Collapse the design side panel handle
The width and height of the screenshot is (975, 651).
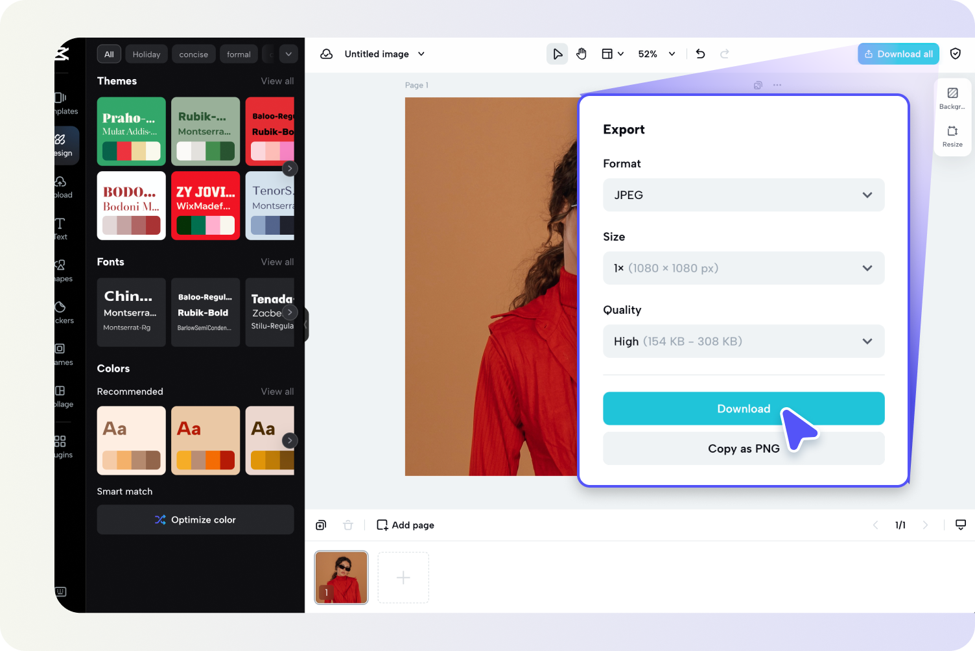305,324
